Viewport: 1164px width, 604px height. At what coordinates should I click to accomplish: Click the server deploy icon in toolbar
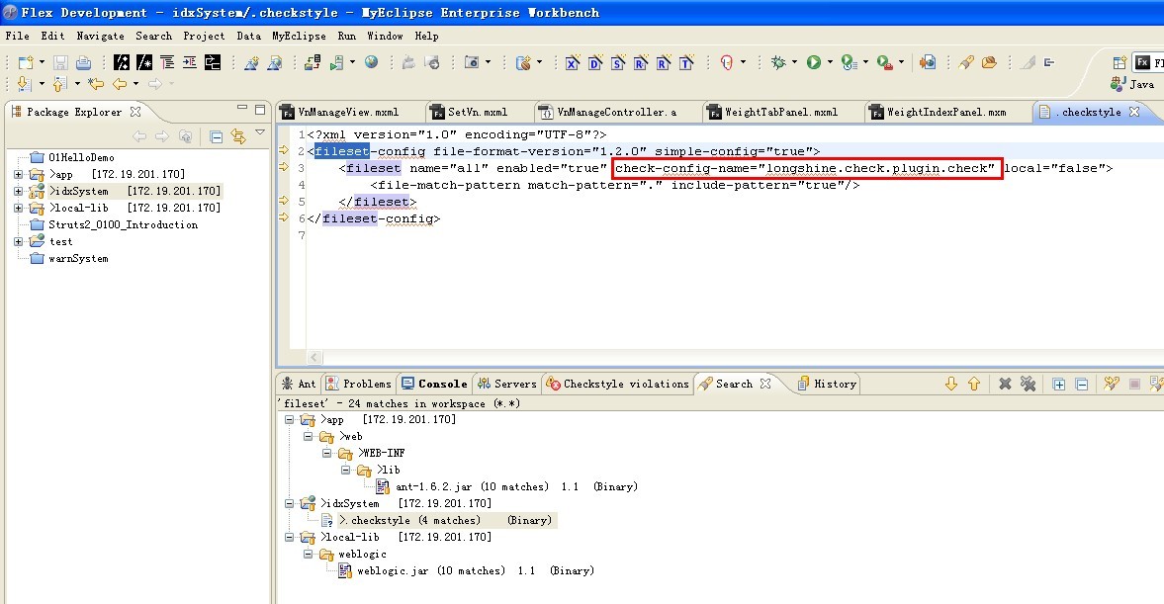tap(312, 62)
